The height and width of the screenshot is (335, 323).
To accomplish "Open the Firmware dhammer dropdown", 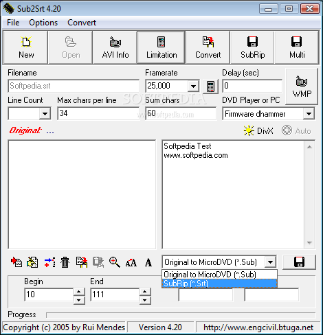I will click(309, 113).
